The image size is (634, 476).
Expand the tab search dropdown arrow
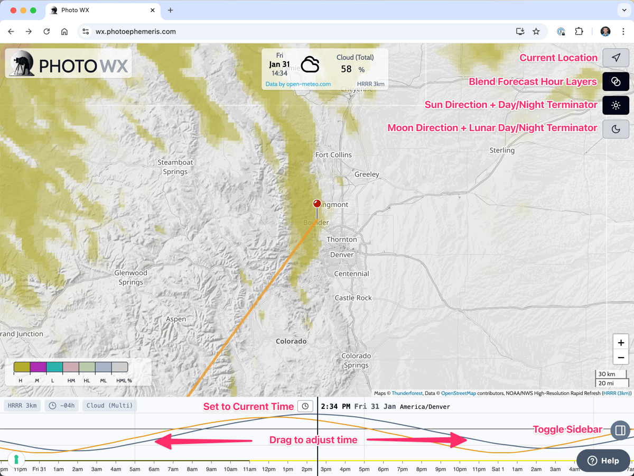(624, 10)
